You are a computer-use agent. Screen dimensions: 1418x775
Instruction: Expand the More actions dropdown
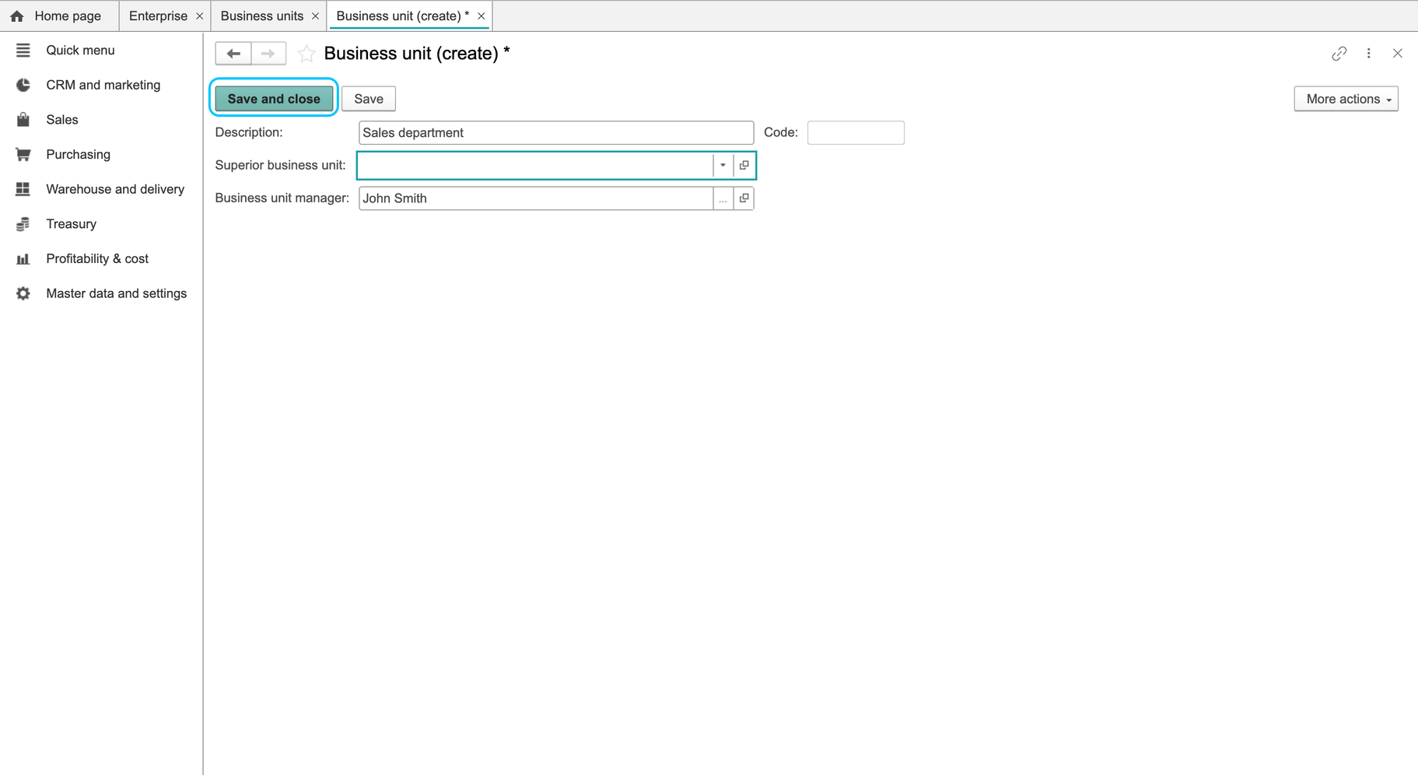[x=1346, y=99]
